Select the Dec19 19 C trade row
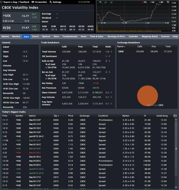The width and height of the screenshot is (179, 190). click(88, 128)
